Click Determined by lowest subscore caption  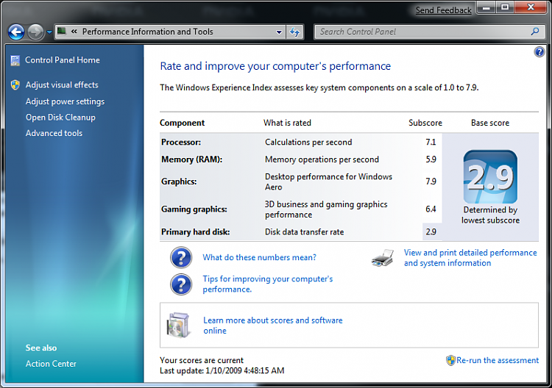point(490,215)
